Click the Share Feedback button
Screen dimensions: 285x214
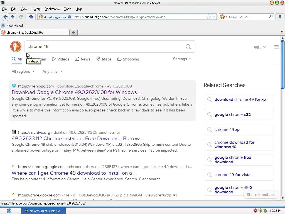pyautogui.click(x=261, y=194)
